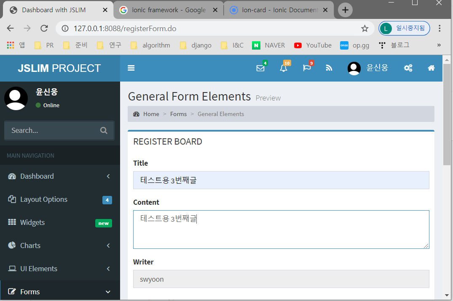Image resolution: width=453 pixels, height=301 pixels.
Task: Open the tasks flag icon
Action: click(306, 68)
